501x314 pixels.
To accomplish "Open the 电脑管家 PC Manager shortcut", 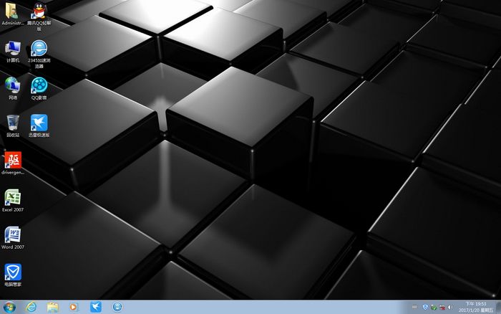I will tap(13, 272).
